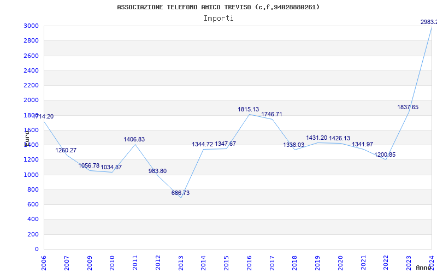Click y-axis value 2000

click(31, 100)
